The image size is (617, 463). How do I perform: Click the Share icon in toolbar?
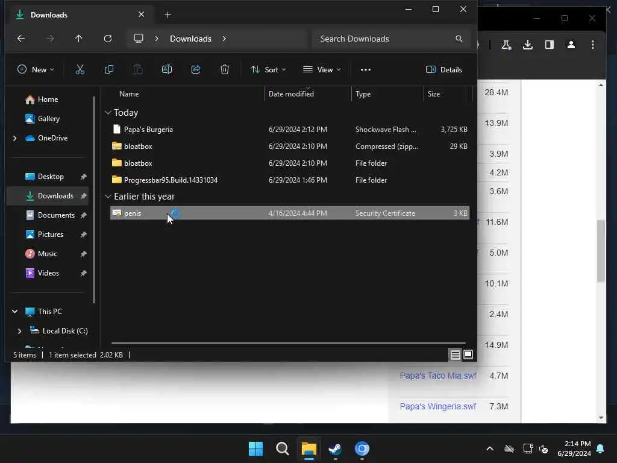point(196,70)
